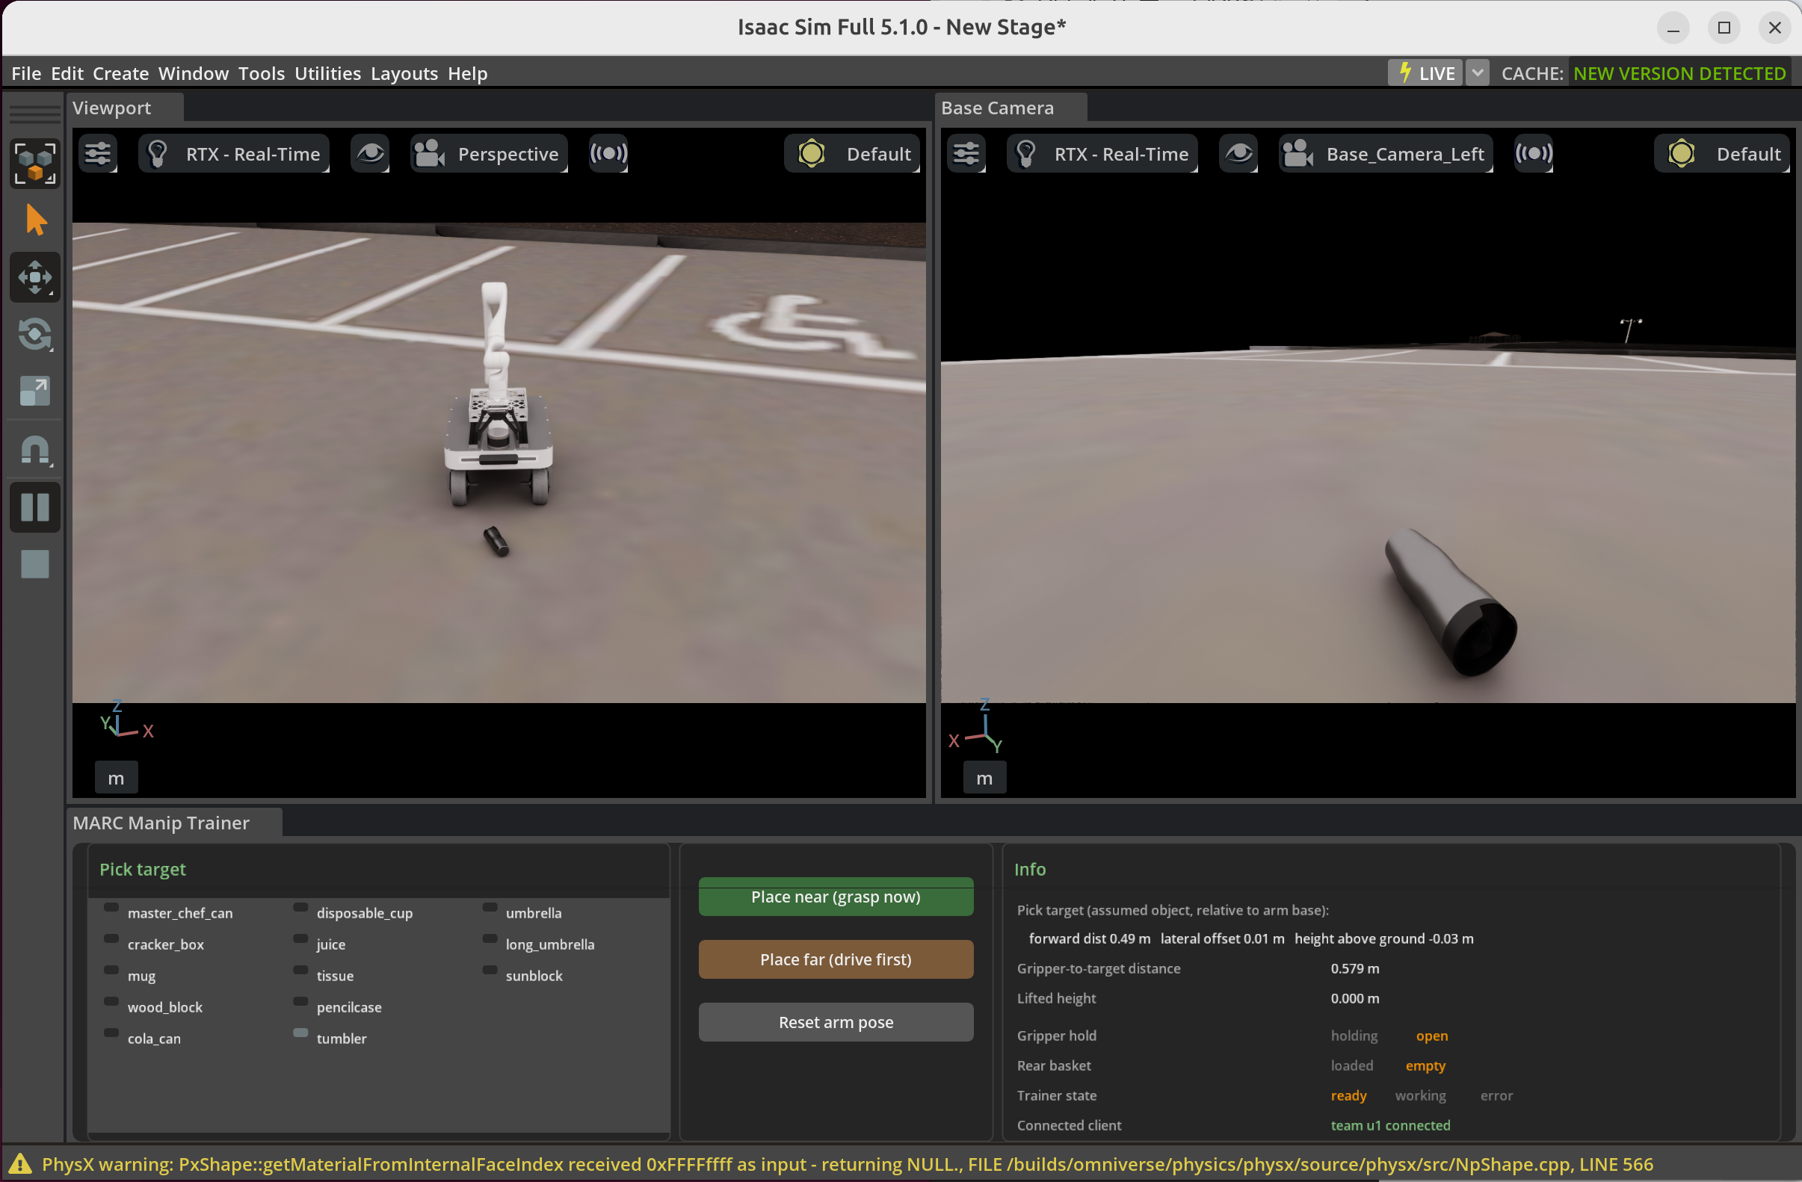
Task: Open the Utilities menu
Action: pyautogui.click(x=328, y=73)
